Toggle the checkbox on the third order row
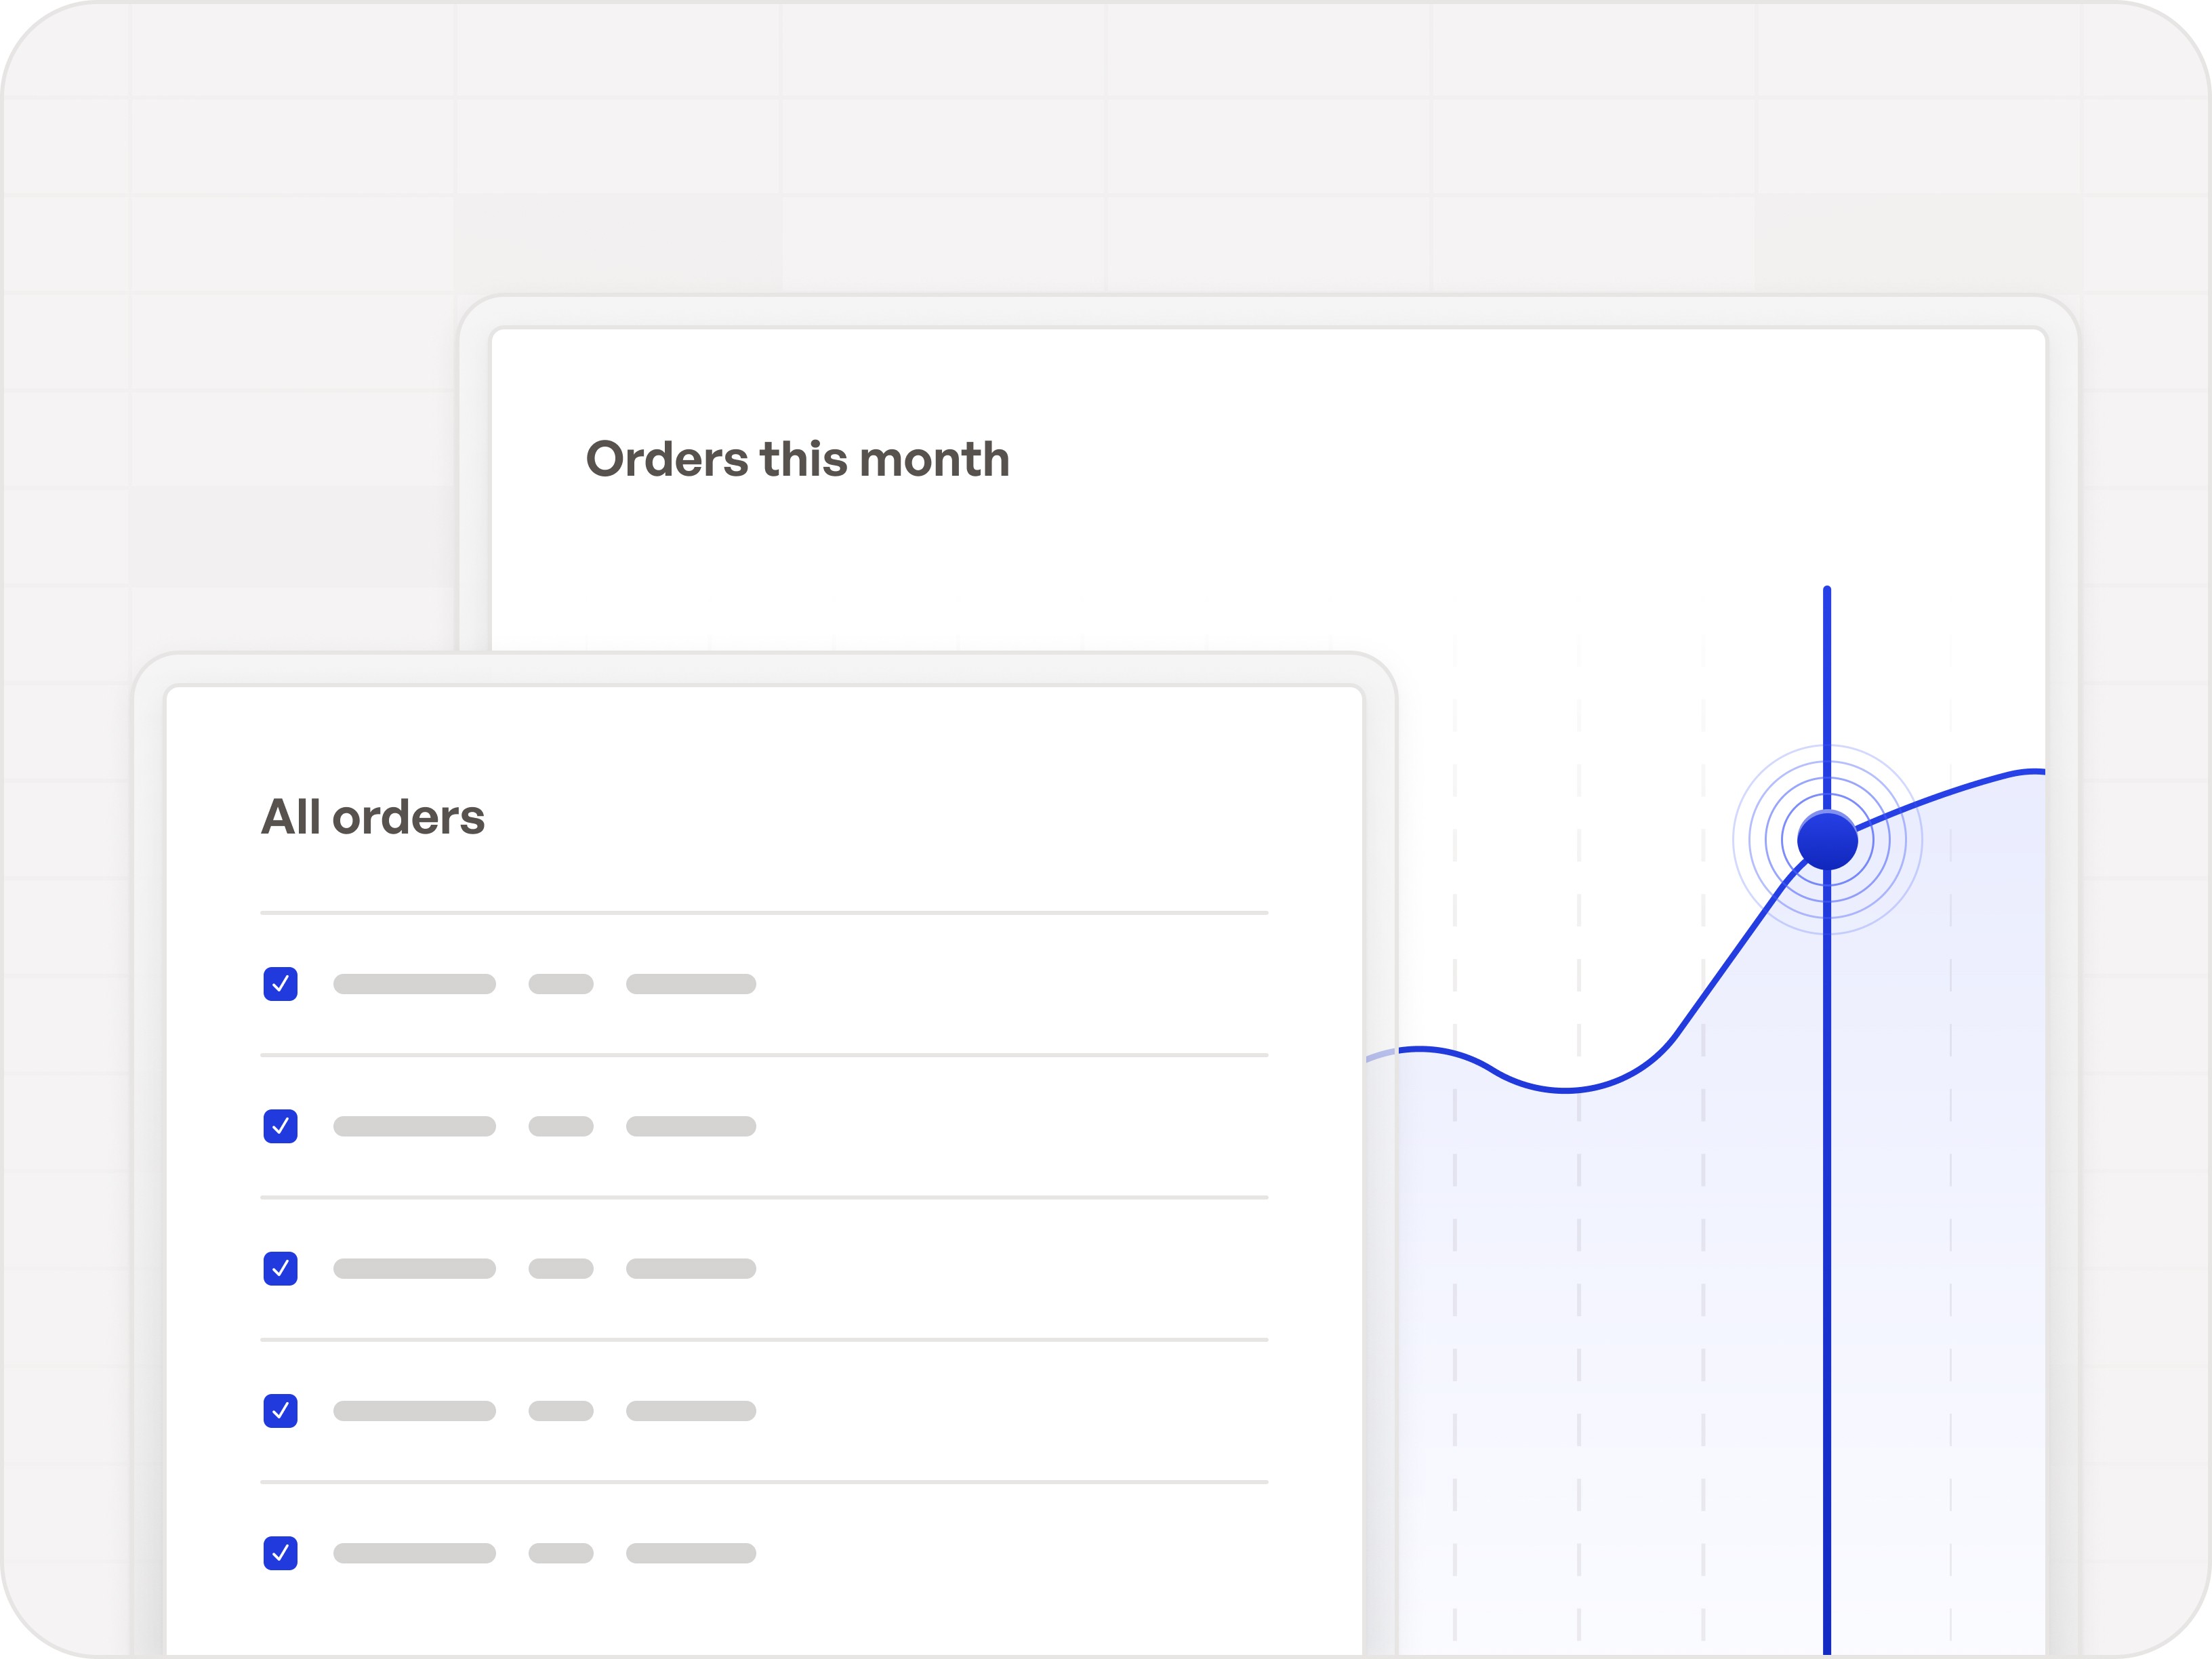Image resolution: width=2212 pixels, height=1659 pixels. click(281, 1268)
